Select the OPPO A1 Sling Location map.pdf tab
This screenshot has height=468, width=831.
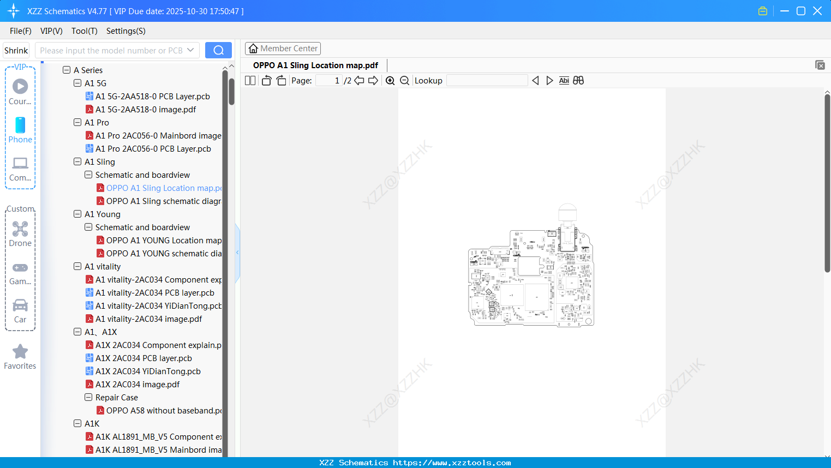(x=315, y=65)
